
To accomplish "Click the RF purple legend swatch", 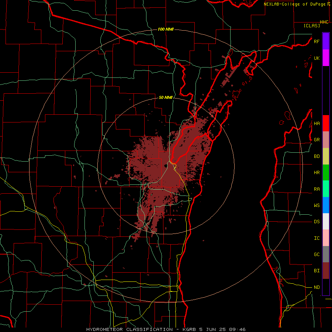I will 326,41.
